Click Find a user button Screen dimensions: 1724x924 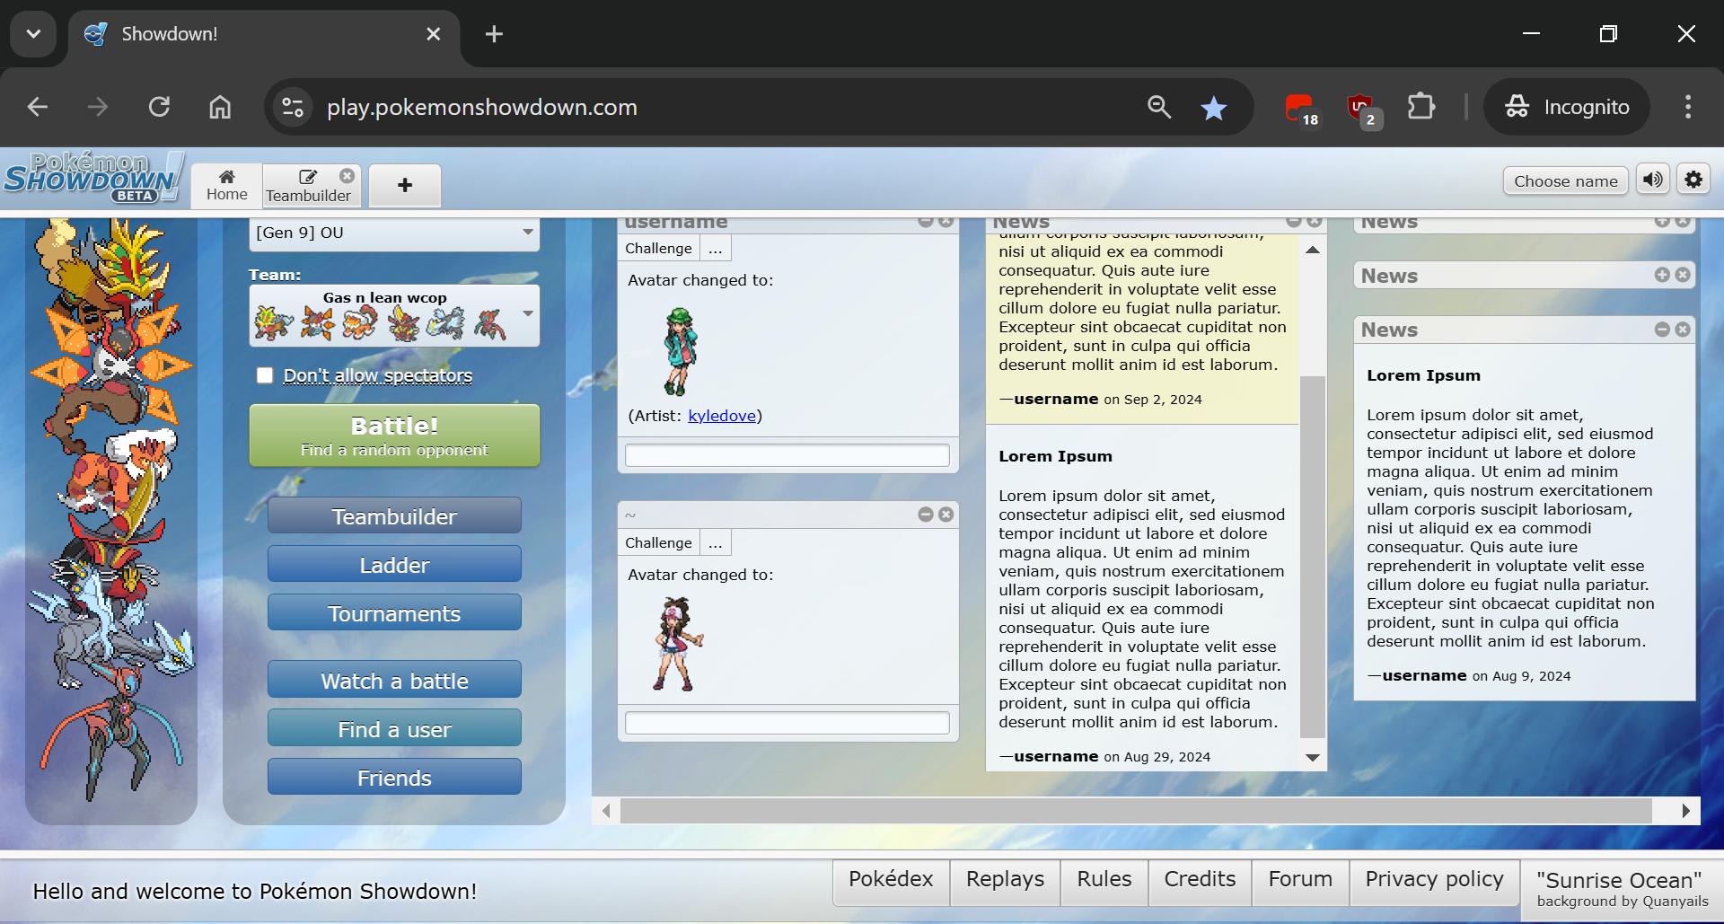(x=394, y=729)
